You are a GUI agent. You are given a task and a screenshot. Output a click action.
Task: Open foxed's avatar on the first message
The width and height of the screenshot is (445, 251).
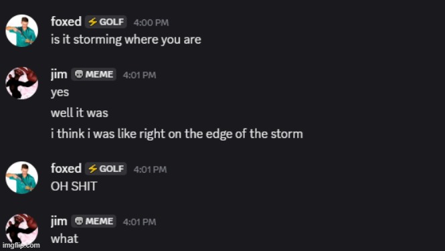pyautogui.click(x=22, y=31)
